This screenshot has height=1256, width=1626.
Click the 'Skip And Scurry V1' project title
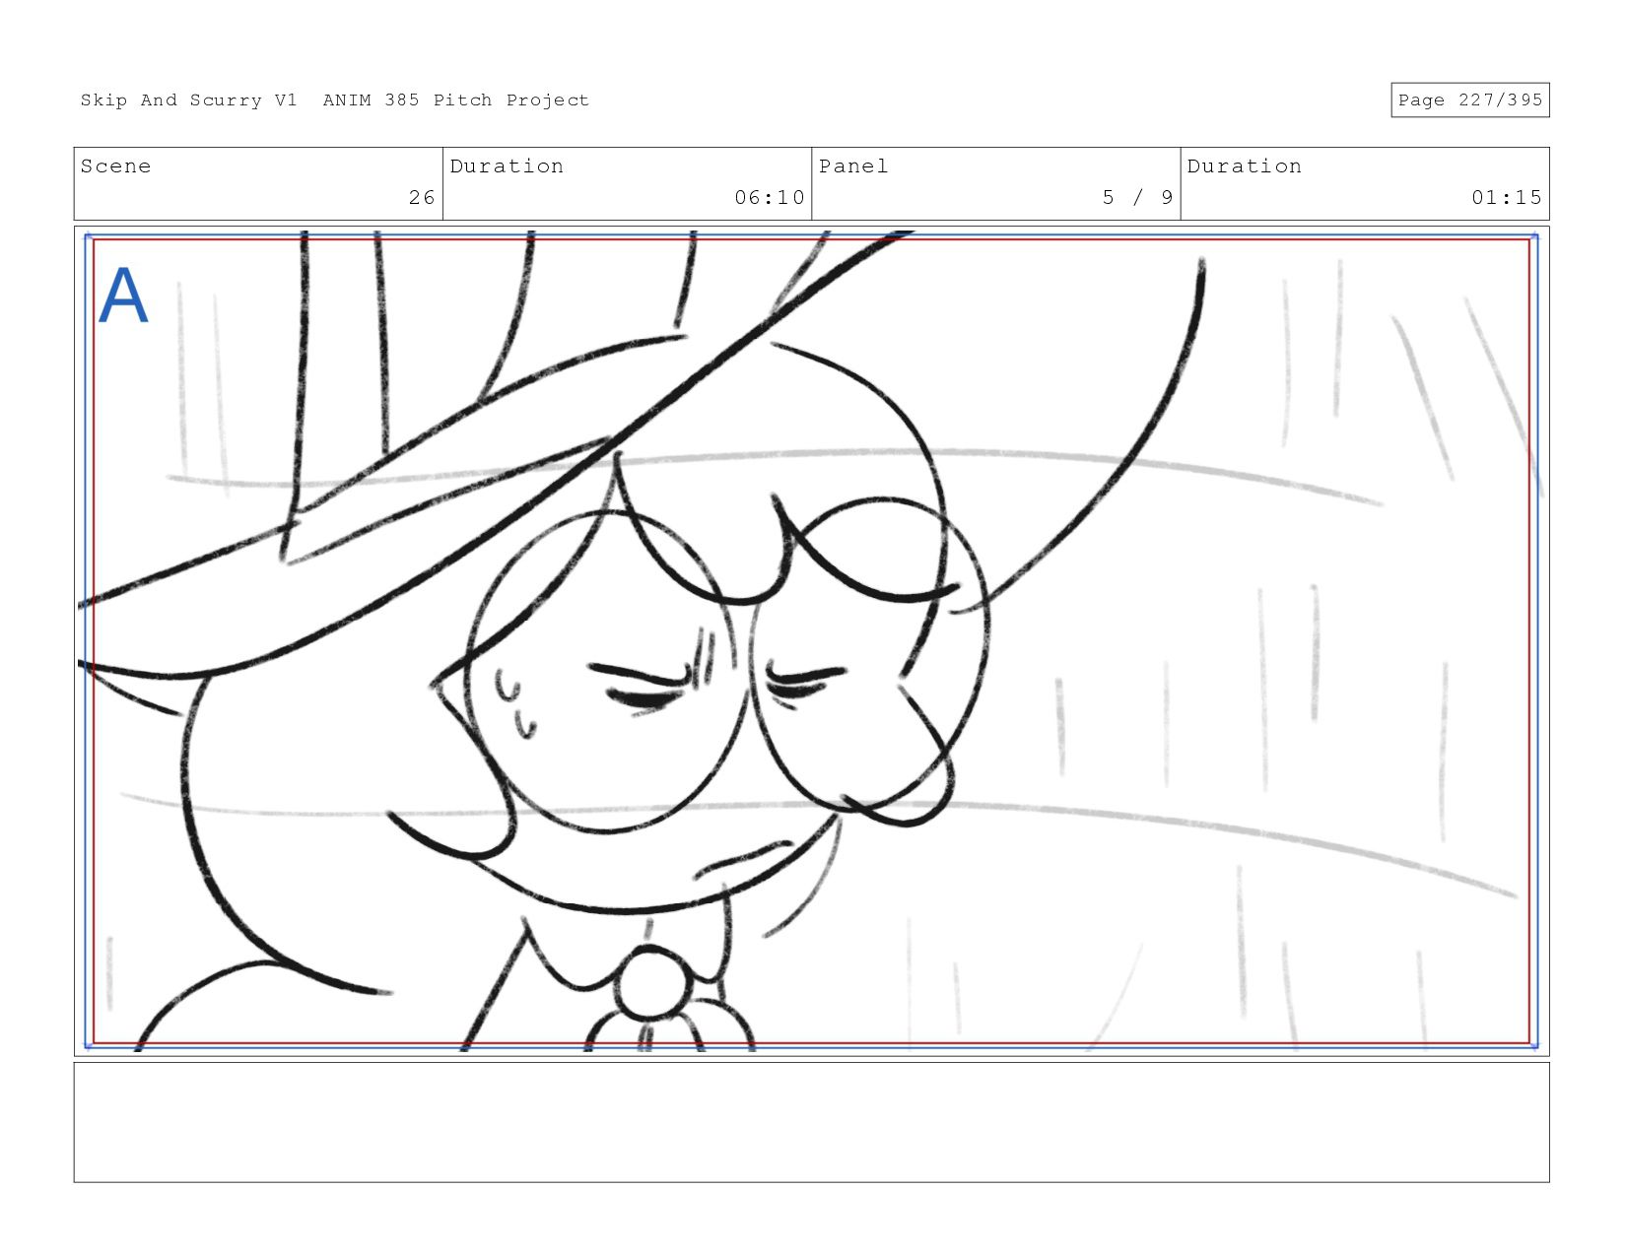pyautogui.click(x=188, y=100)
